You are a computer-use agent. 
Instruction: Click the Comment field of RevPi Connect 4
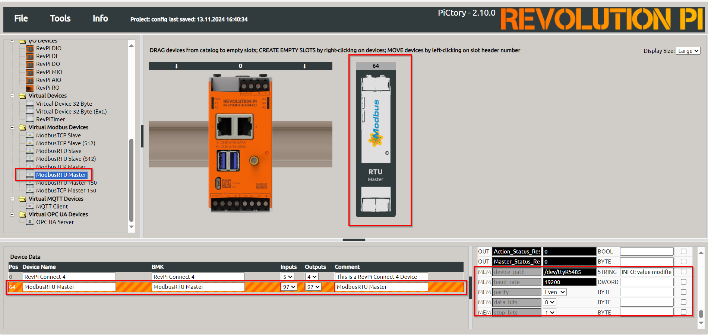(381, 276)
